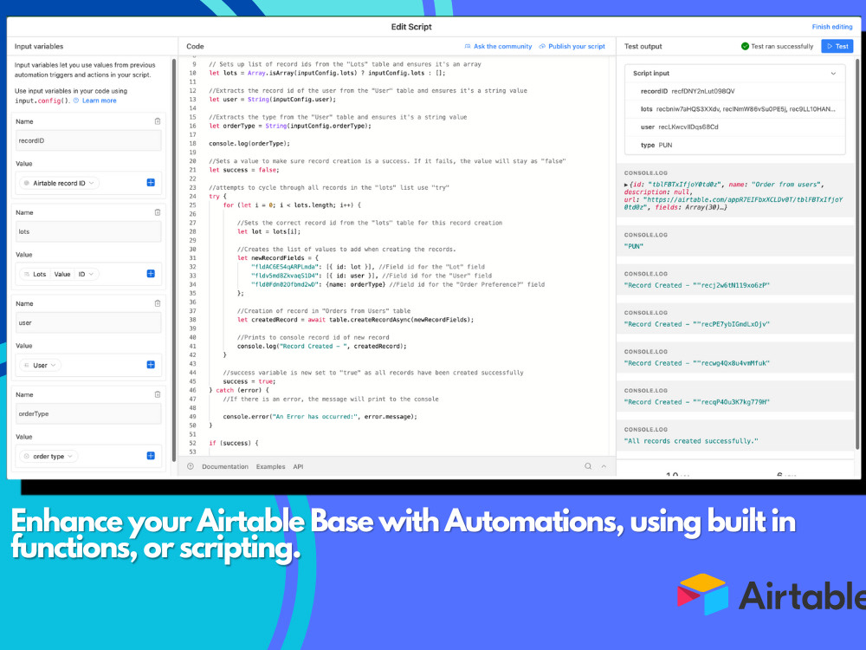Add a value token to the user variable
This screenshot has height=650, width=866.
point(152,365)
